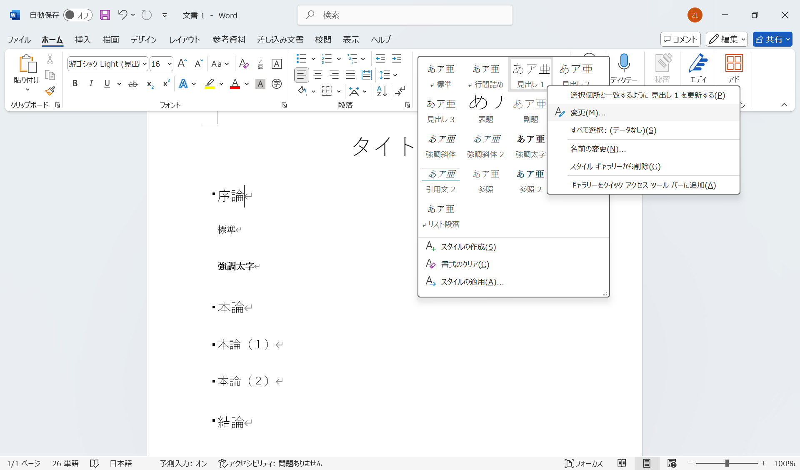The width and height of the screenshot is (800, 470).
Task: Click the show paragraph marks icon
Action: click(400, 91)
